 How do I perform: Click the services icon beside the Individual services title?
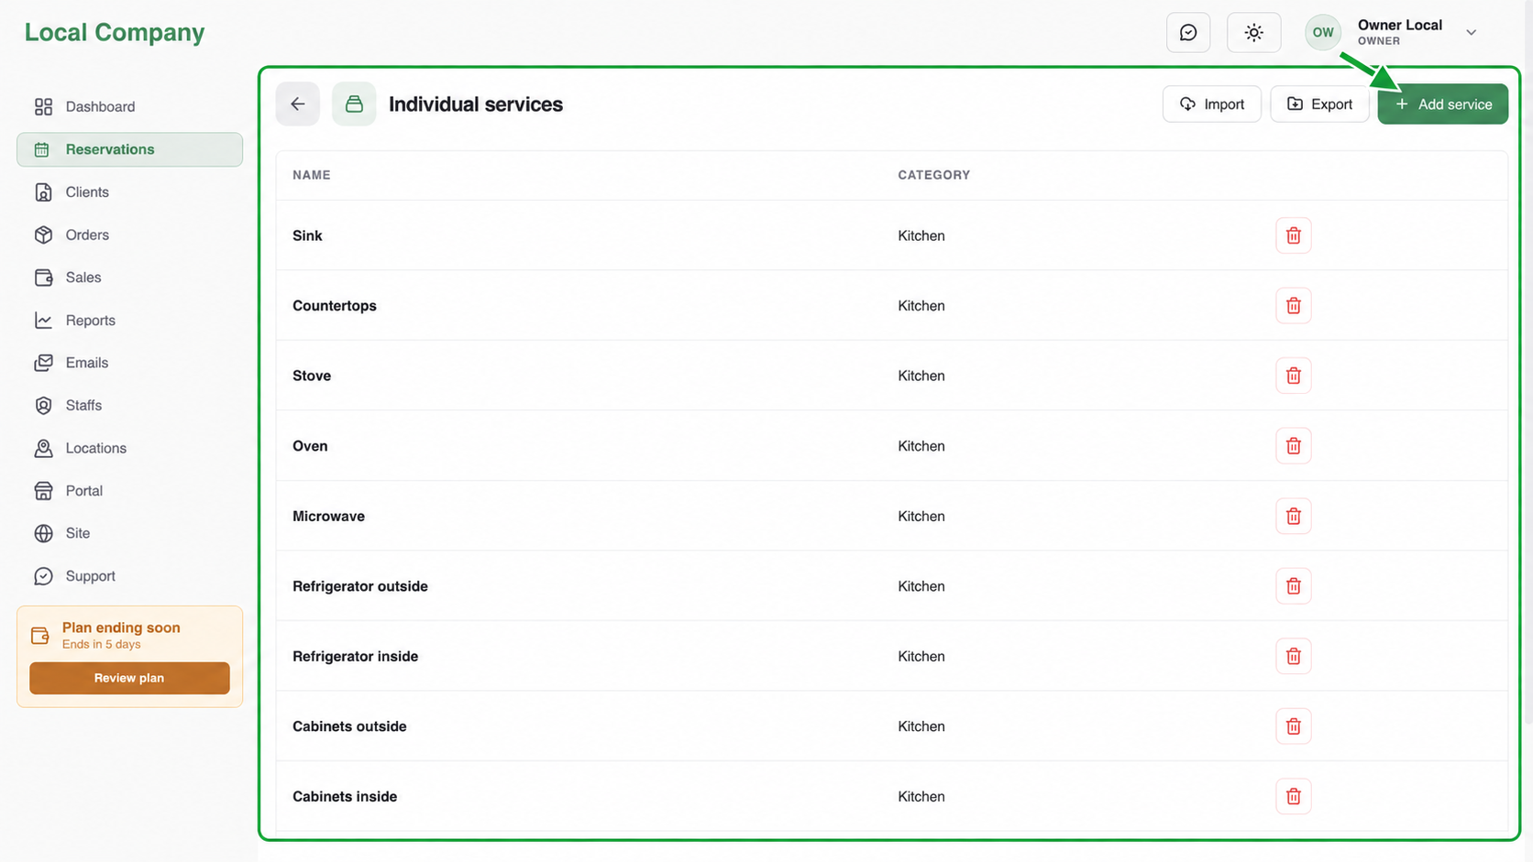pos(354,104)
